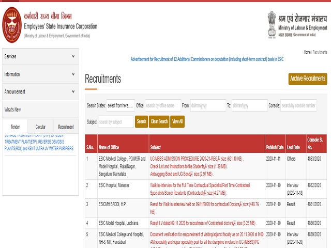Click the View All button

coord(177,121)
